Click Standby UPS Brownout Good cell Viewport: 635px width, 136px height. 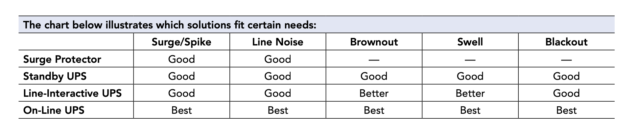click(374, 76)
